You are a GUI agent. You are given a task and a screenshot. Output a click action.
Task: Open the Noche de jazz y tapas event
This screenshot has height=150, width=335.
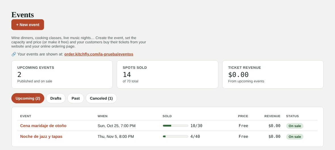[x=41, y=136]
